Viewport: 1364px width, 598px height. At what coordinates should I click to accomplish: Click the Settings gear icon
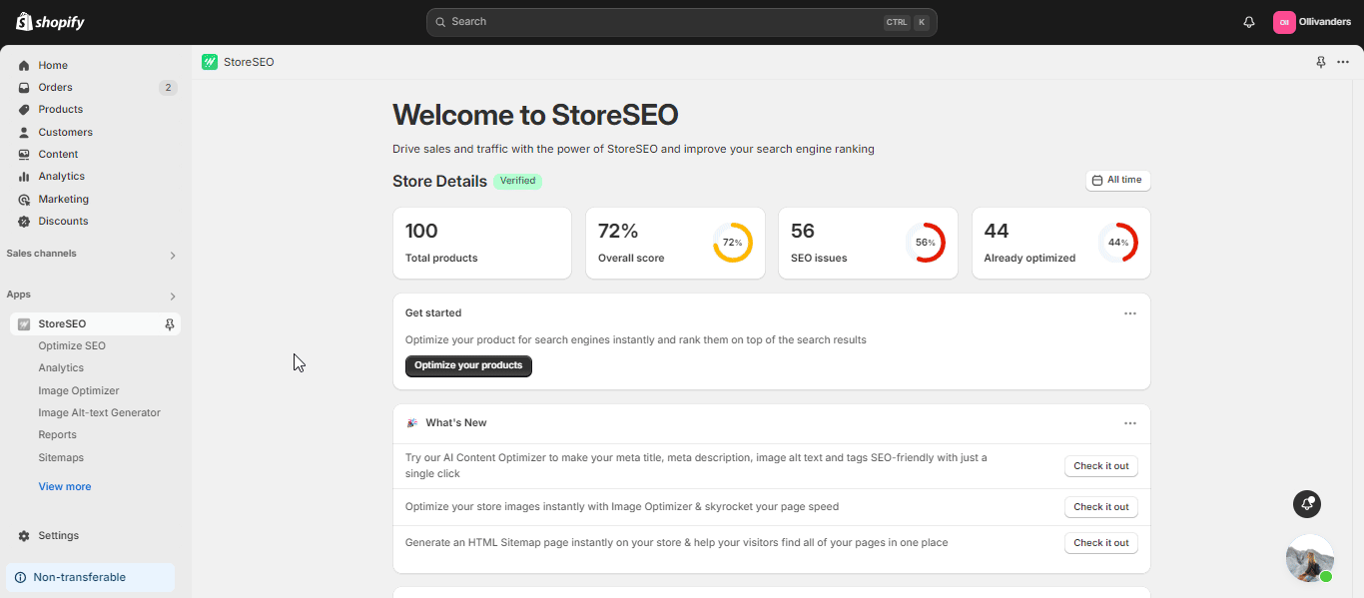(x=24, y=536)
